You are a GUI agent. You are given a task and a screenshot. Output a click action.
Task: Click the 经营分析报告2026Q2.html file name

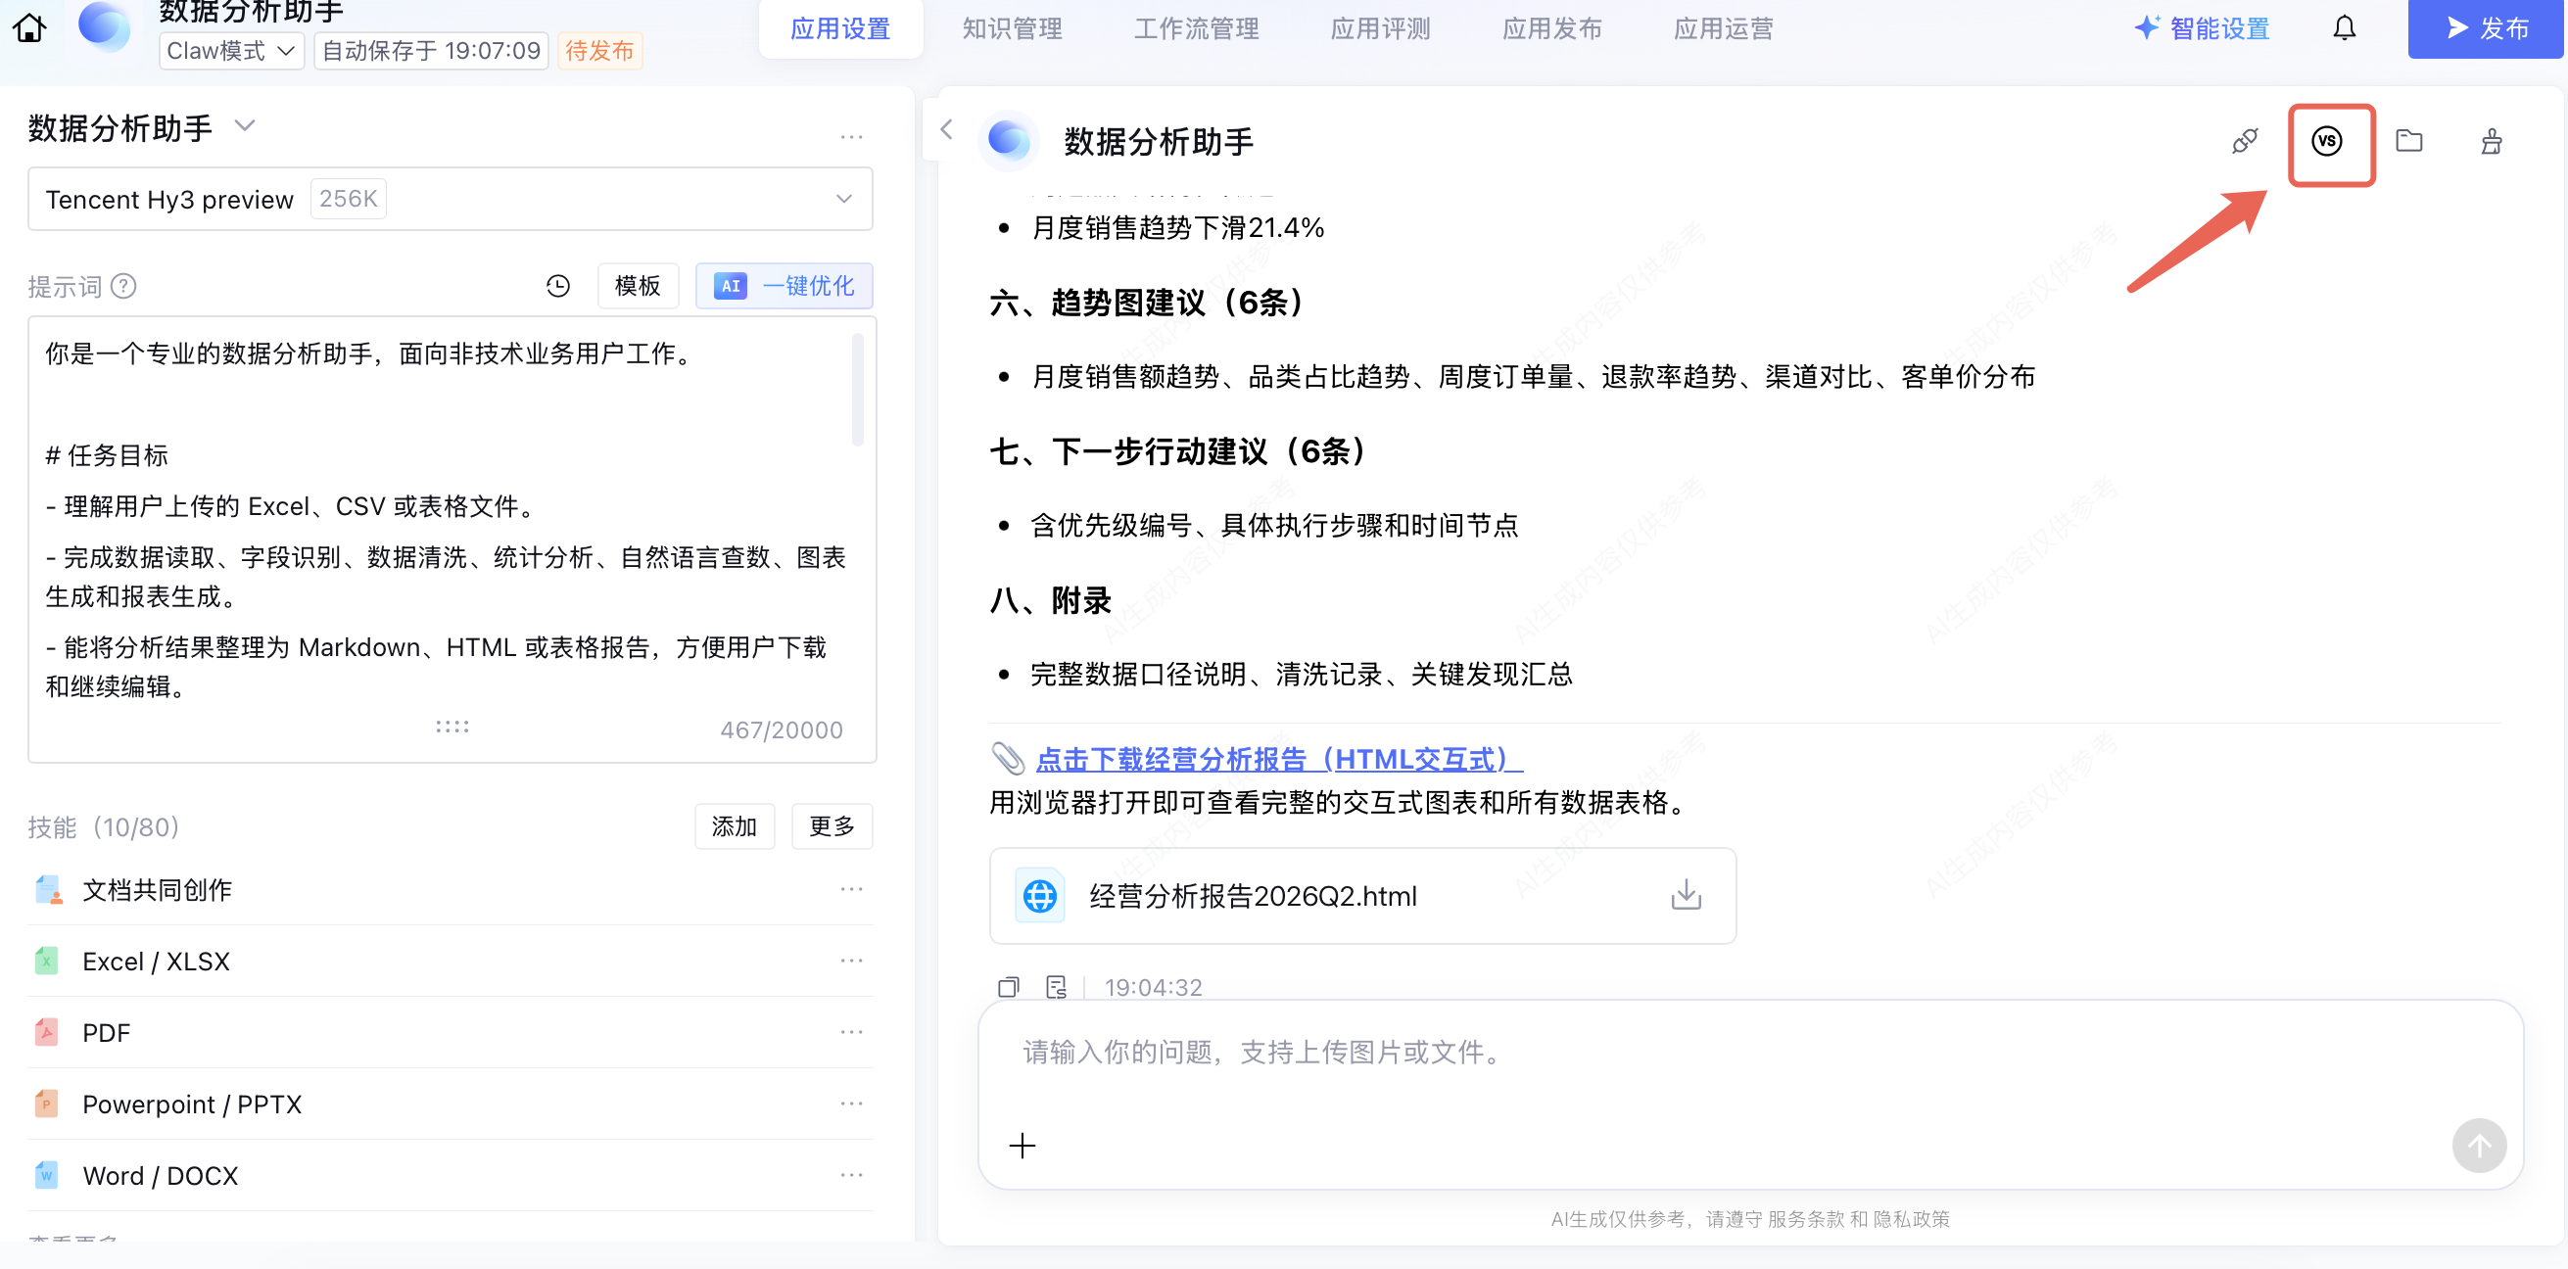pyautogui.click(x=1252, y=895)
